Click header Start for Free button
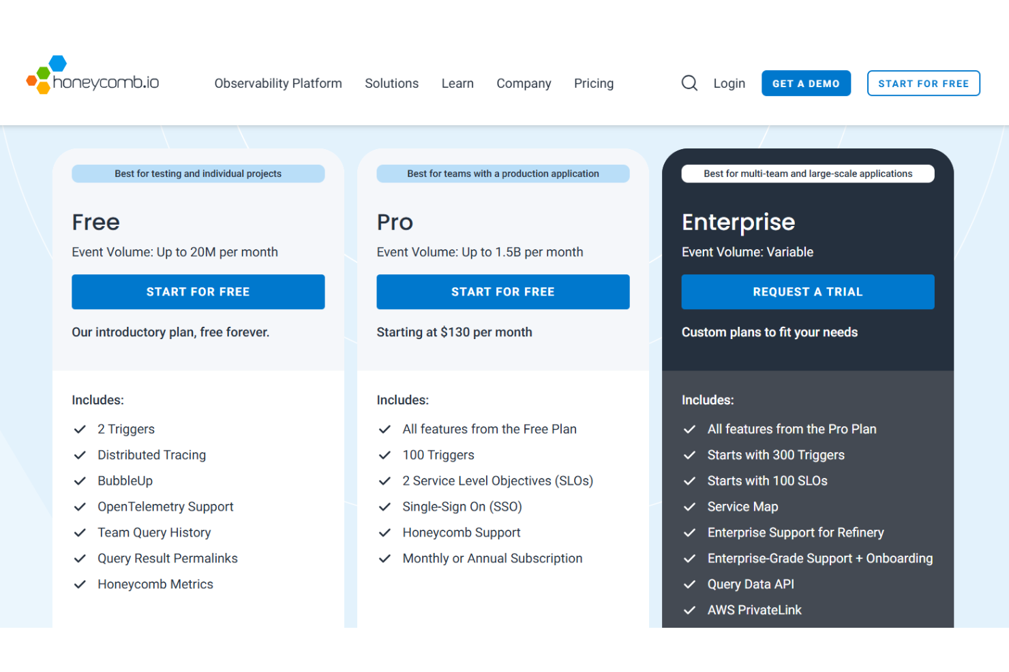This screenshot has height=672, width=1009. click(923, 83)
